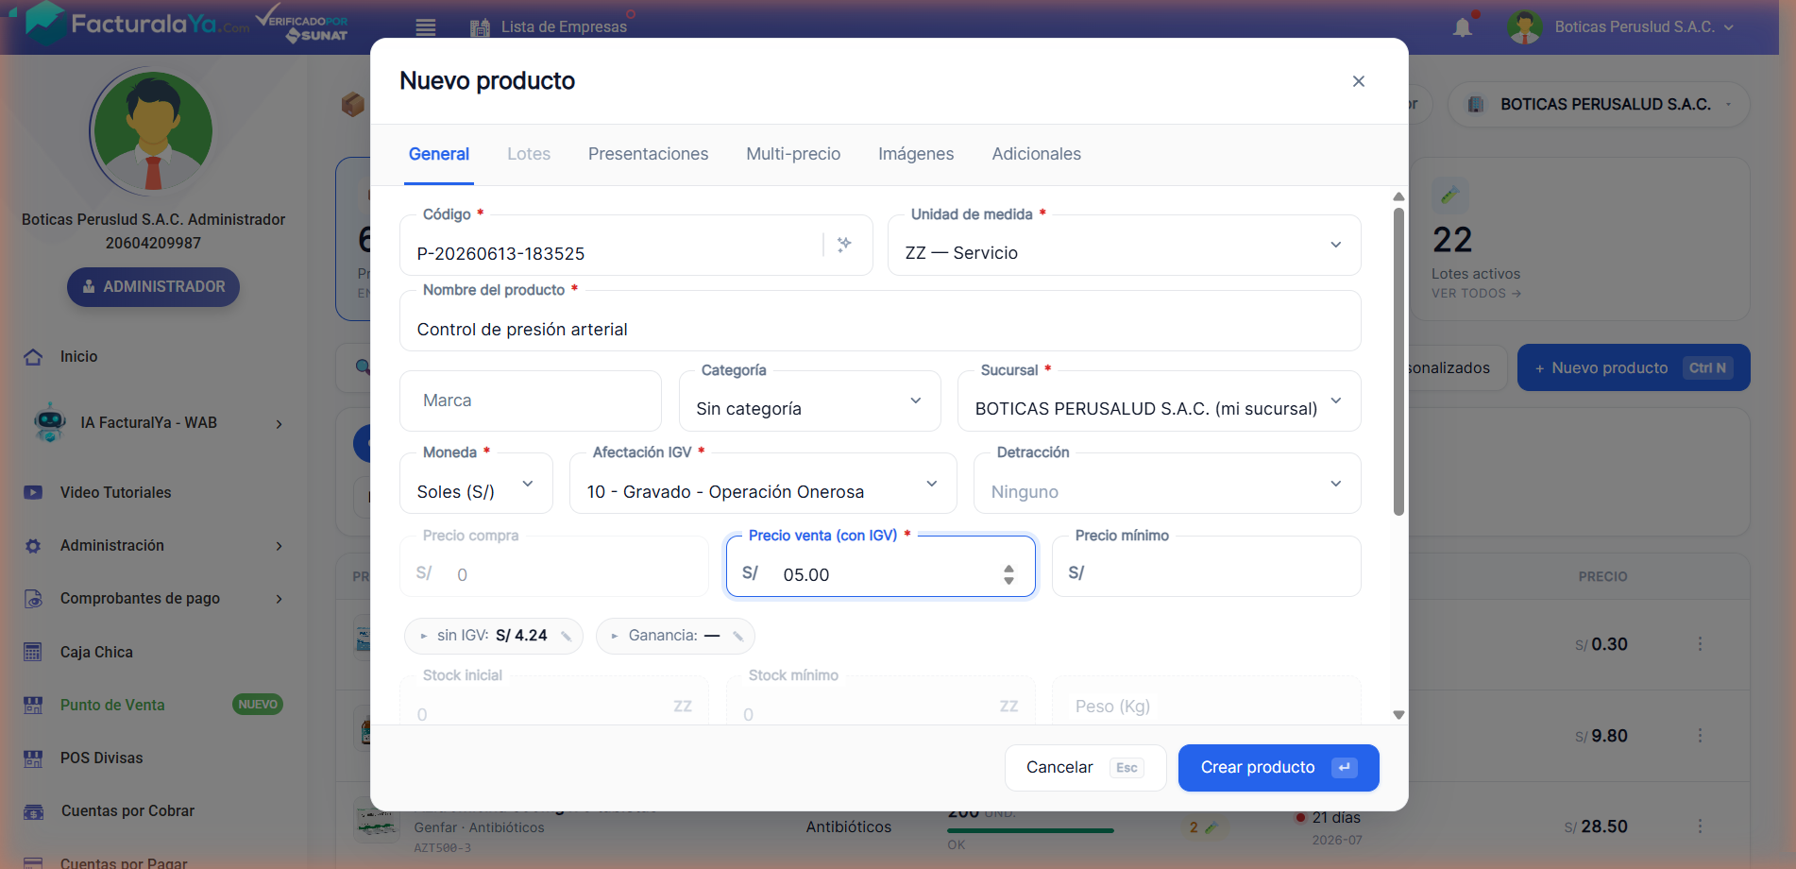
Task: Click the Lotes activos pencil icon
Action: [x=1450, y=196]
